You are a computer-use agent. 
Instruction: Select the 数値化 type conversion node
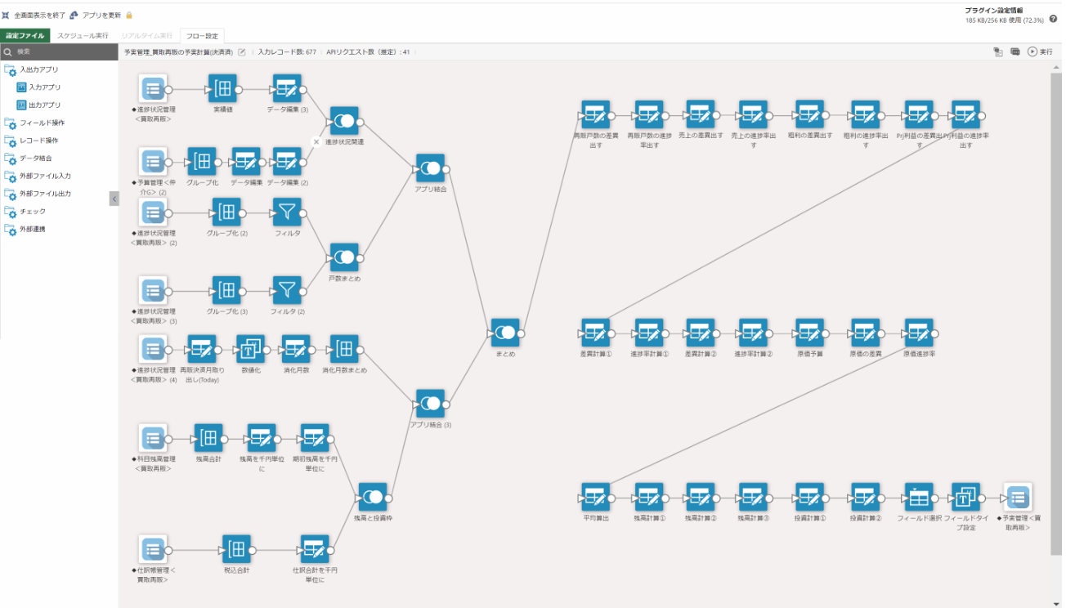click(x=250, y=349)
